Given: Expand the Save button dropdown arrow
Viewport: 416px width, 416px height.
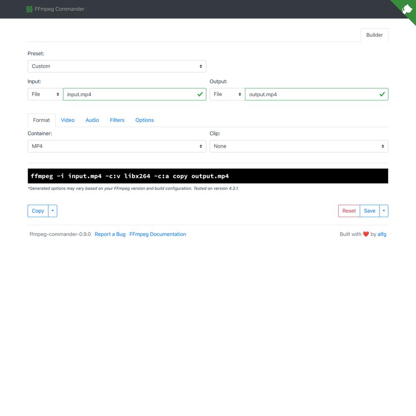Looking at the screenshot, I should pos(384,211).
